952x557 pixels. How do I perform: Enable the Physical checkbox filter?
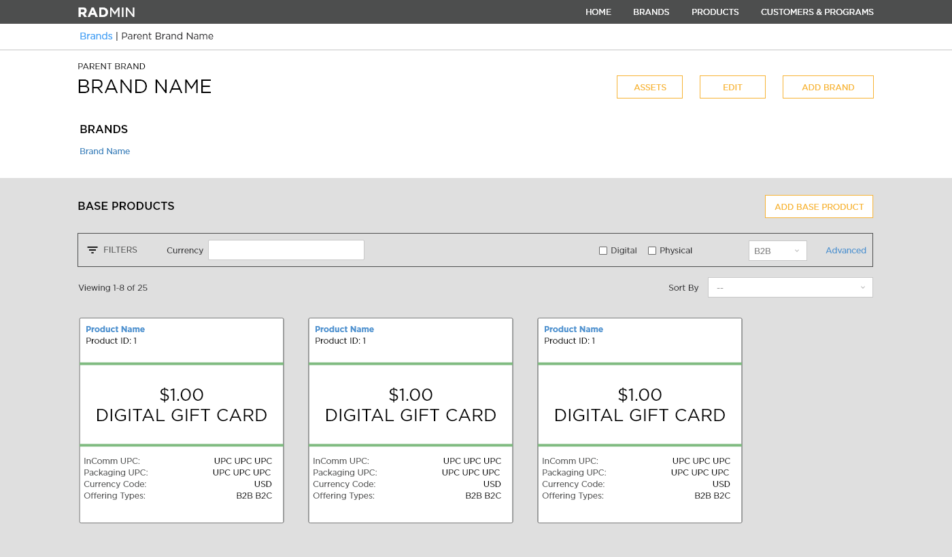tap(652, 251)
